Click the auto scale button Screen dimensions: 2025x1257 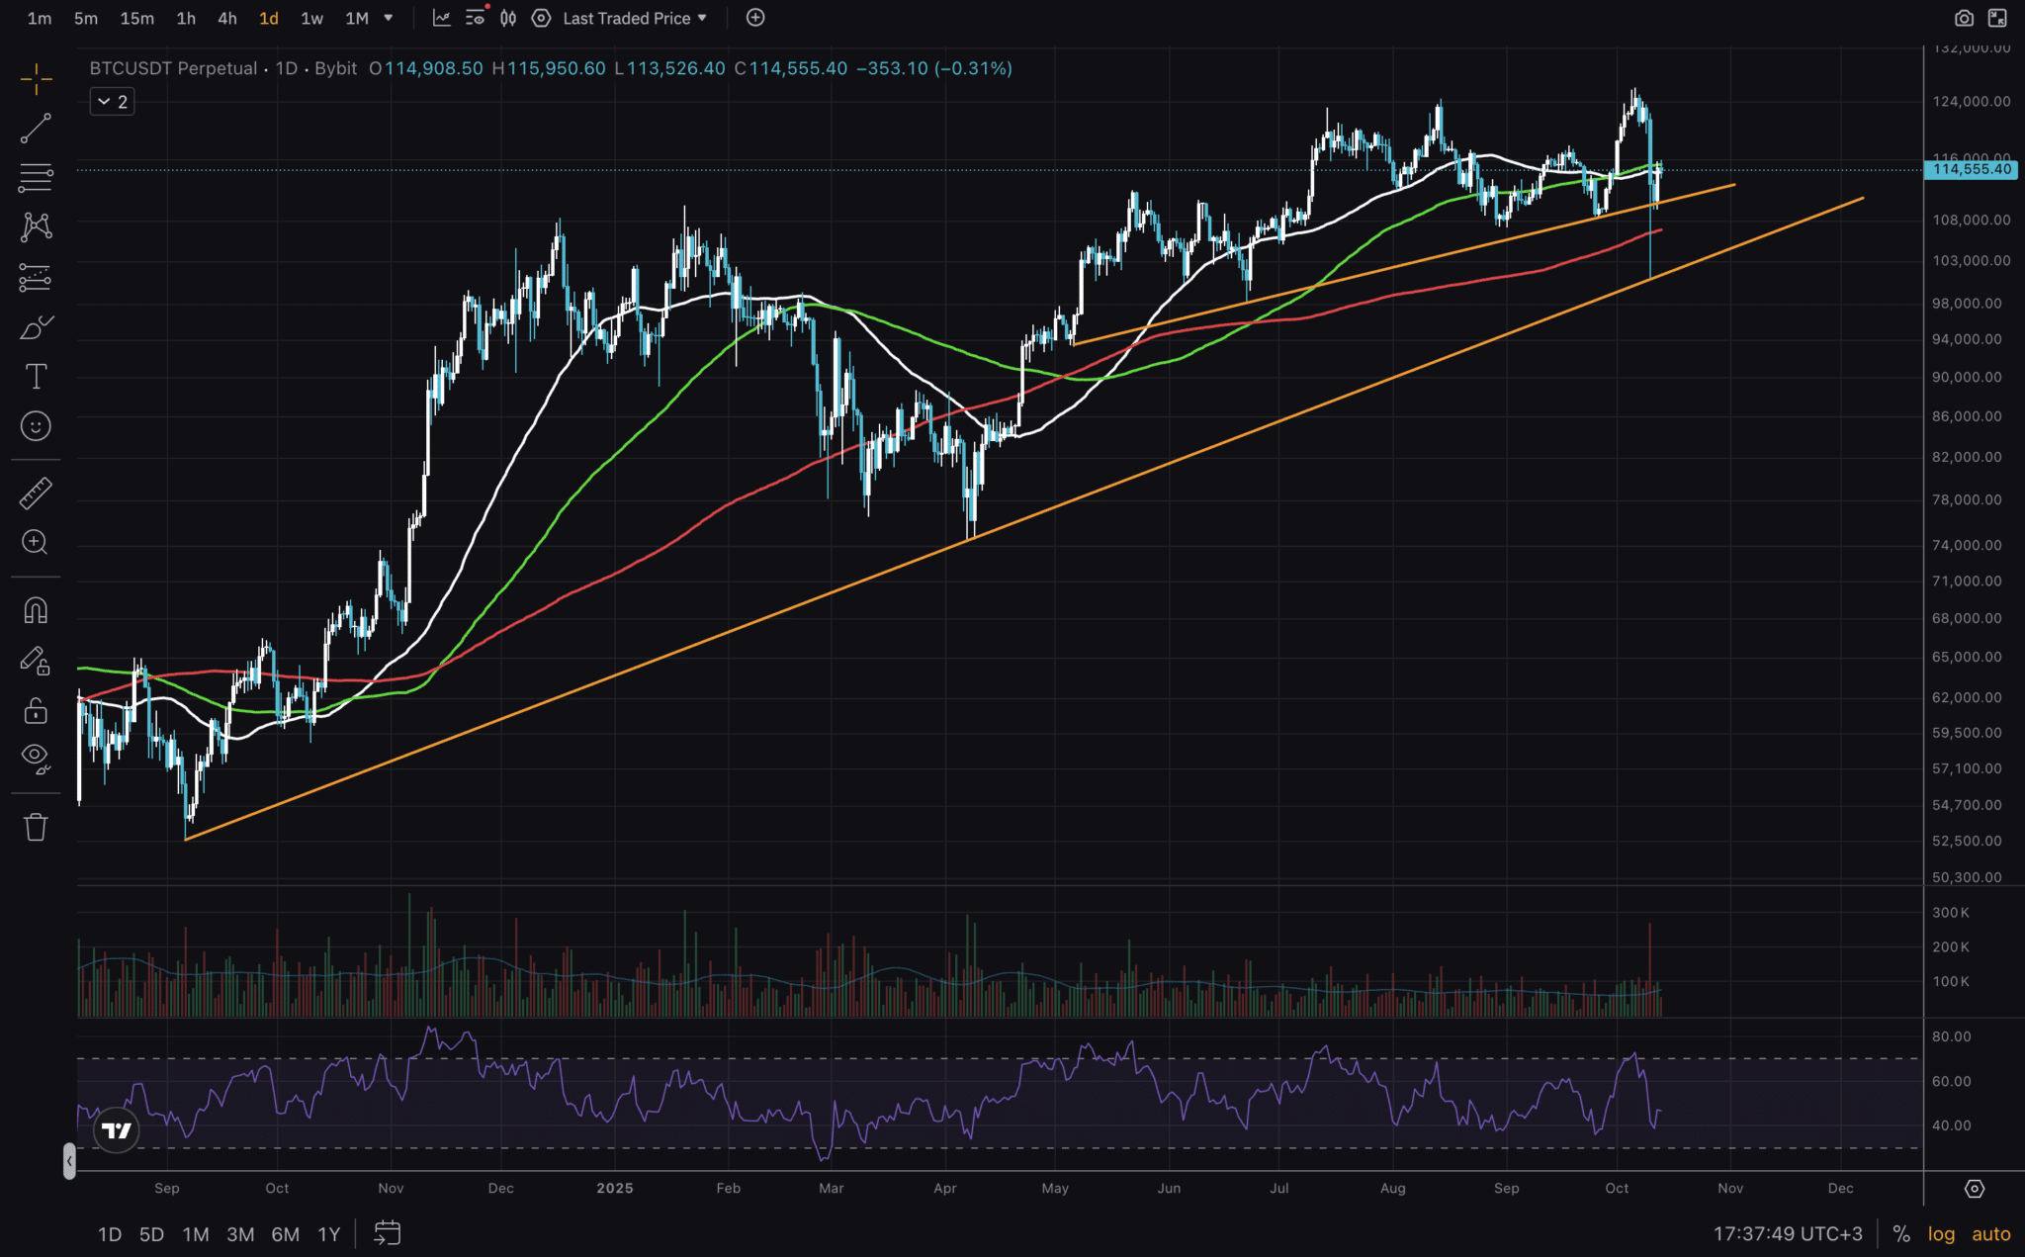(x=1990, y=1233)
